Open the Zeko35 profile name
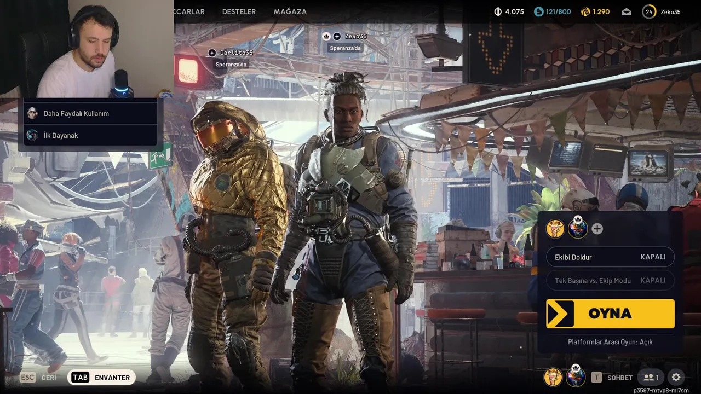This screenshot has width=701, height=394. click(670, 11)
